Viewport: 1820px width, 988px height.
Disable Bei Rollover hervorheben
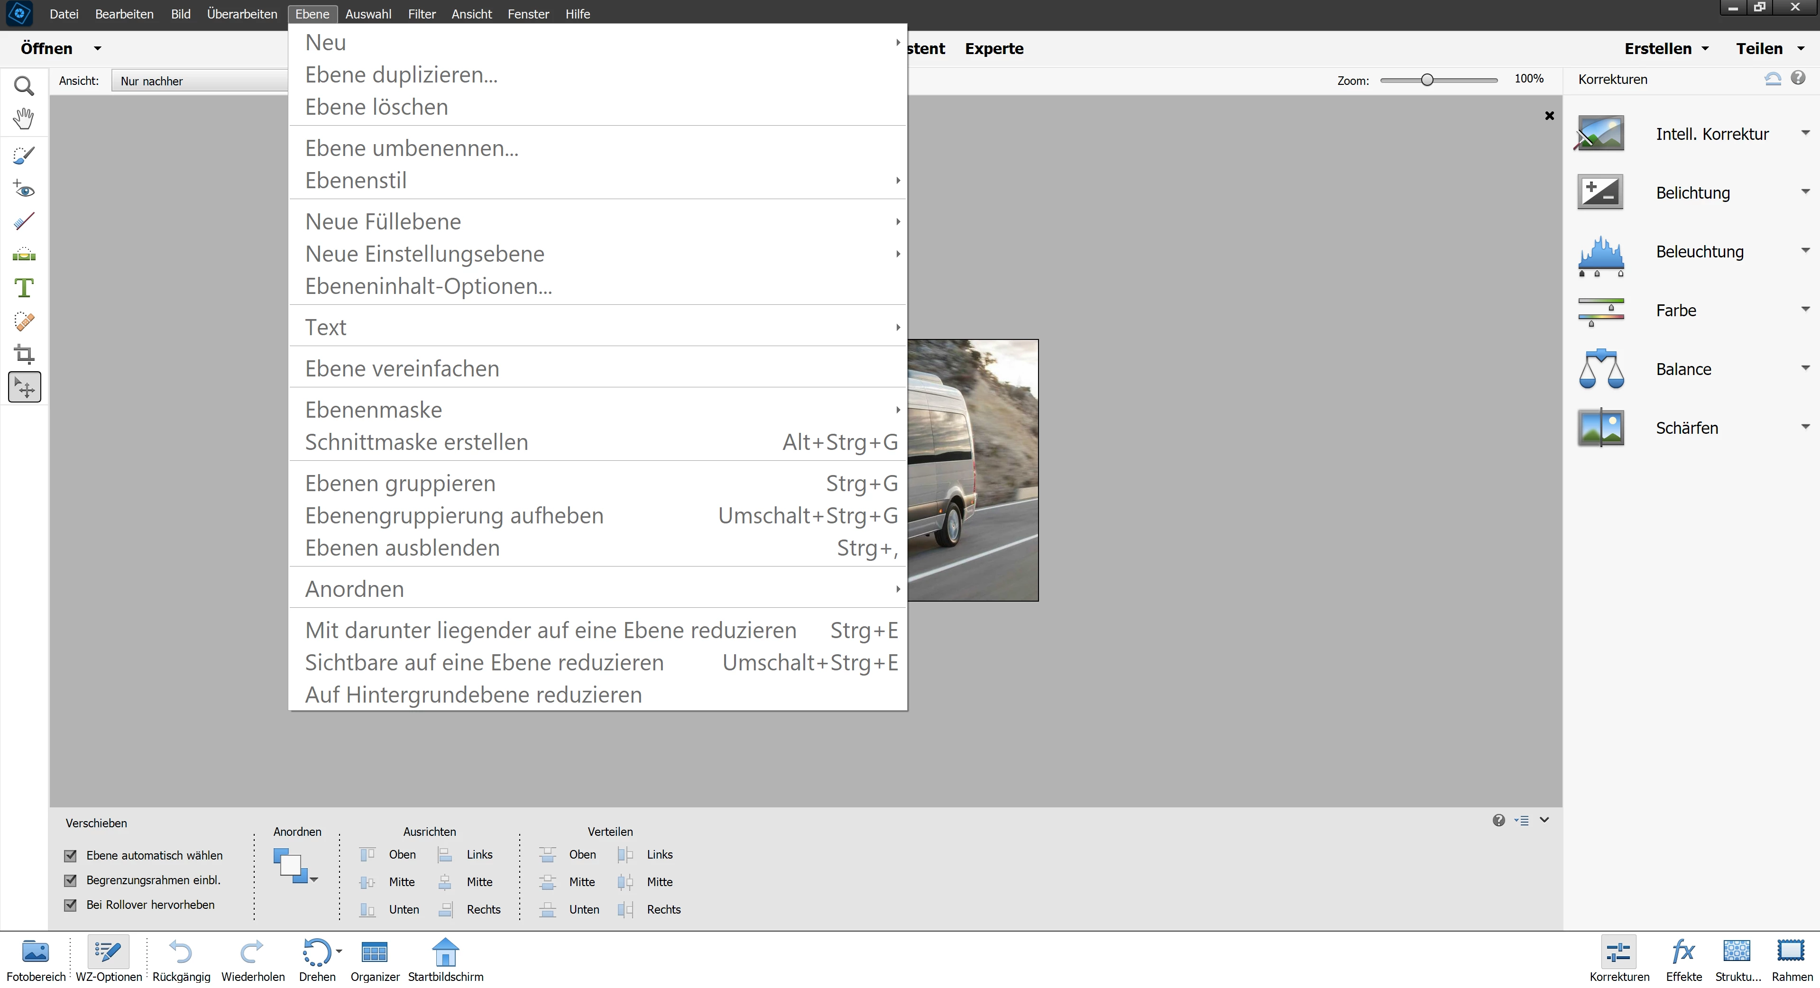pyautogui.click(x=70, y=905)
